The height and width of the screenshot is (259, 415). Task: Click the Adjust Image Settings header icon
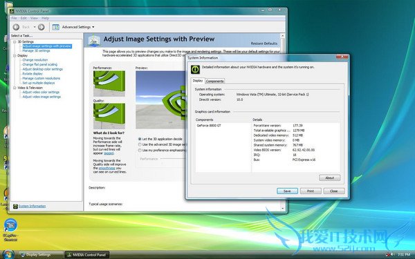coord(94,41)
